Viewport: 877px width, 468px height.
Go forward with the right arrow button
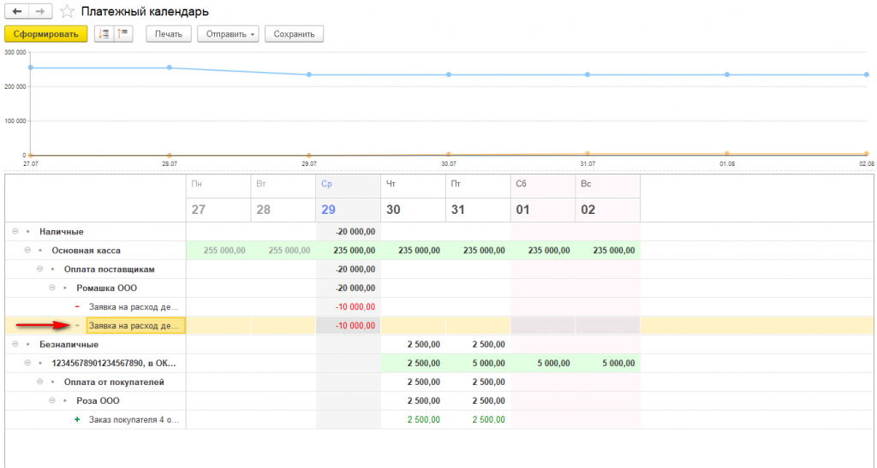click(40, 11)
